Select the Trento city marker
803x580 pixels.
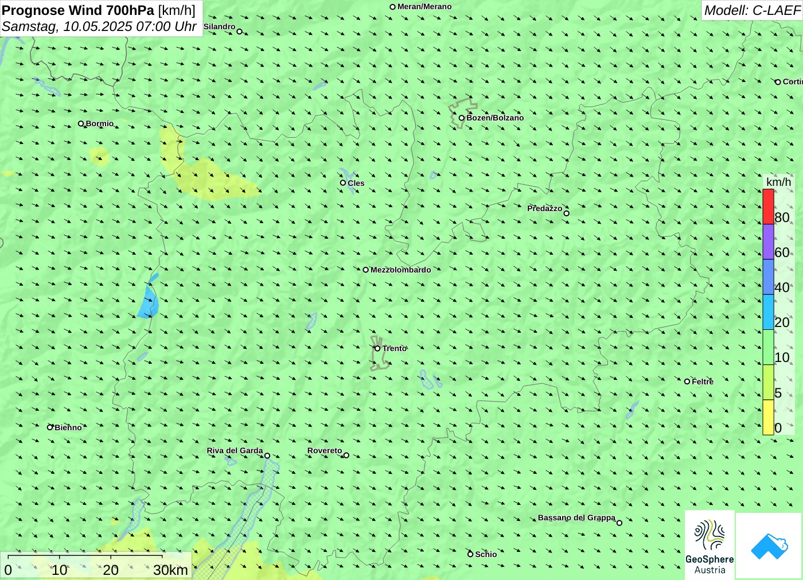(377, 348)
